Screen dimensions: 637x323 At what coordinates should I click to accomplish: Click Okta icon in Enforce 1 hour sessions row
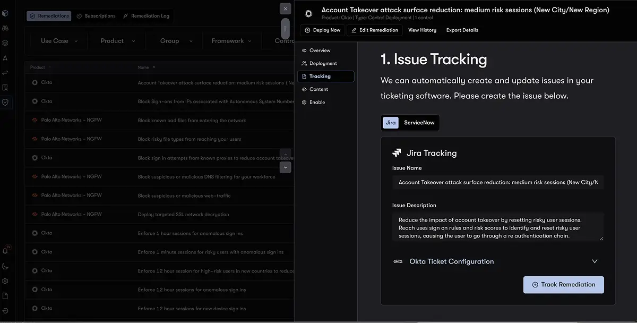(35, 233)
